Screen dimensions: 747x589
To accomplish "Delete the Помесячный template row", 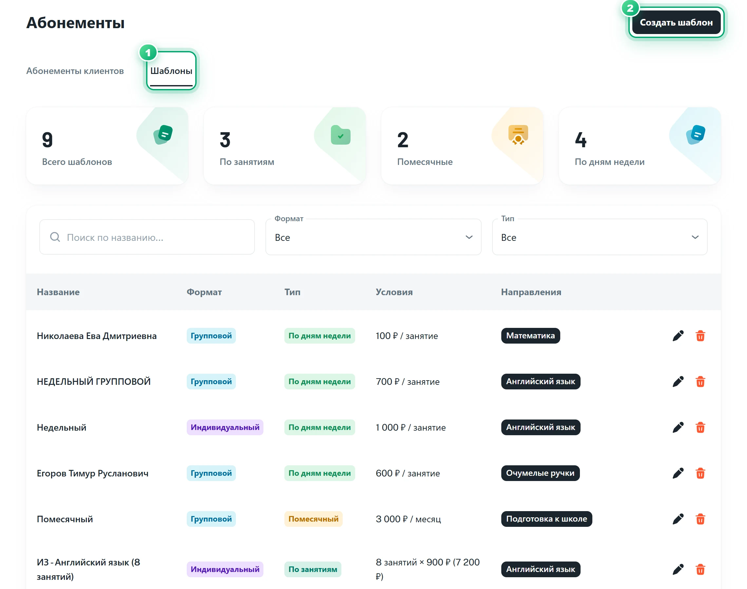I will click(700, 519).
